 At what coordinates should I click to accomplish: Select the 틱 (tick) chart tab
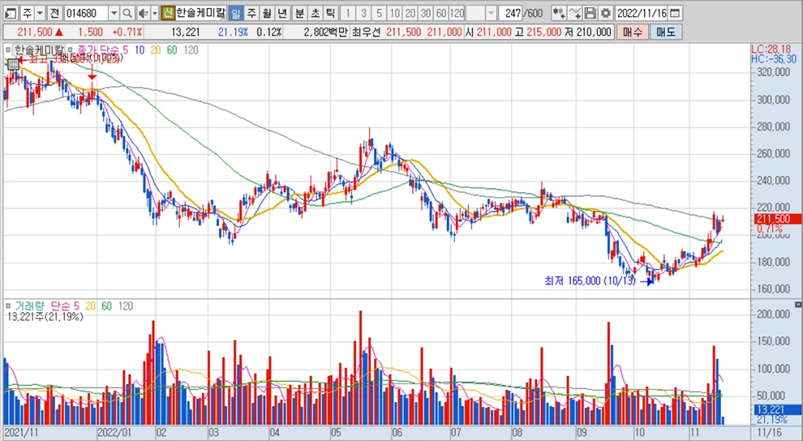point(330,13)
